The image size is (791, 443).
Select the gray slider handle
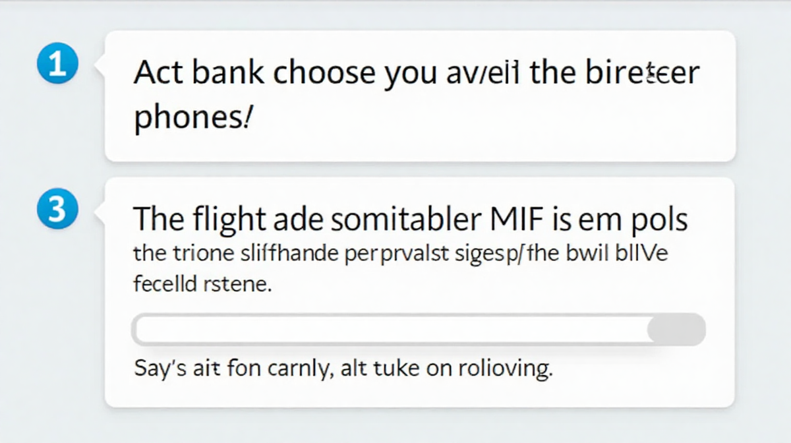coord(676,330)
